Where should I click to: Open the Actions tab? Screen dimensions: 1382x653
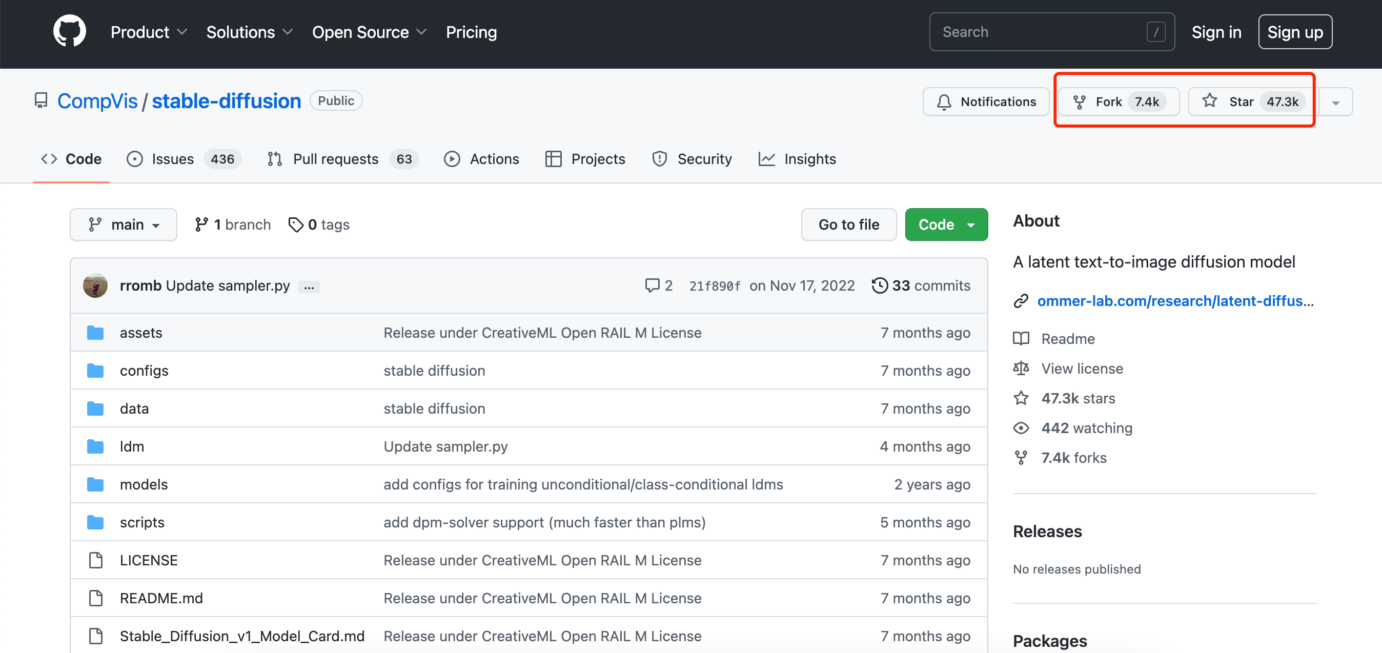481,159
